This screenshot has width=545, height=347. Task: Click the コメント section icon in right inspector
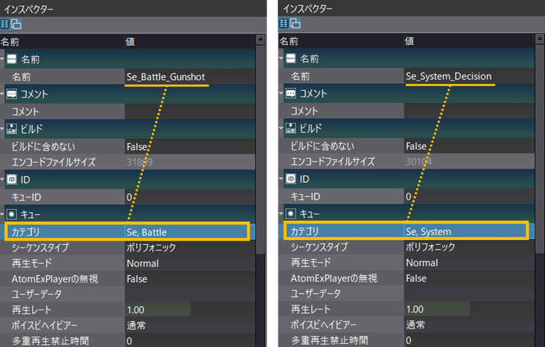click(291, 93)
